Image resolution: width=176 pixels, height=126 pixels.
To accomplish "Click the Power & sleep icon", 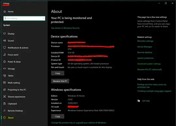I will (x=5, y=62).
